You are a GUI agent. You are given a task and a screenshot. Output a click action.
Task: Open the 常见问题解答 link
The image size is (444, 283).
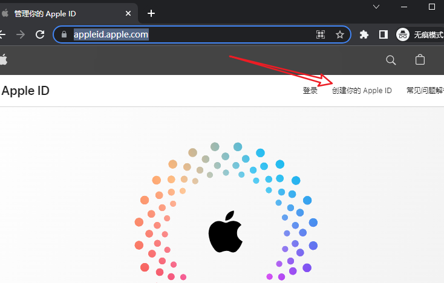click(x=425, y=91)
